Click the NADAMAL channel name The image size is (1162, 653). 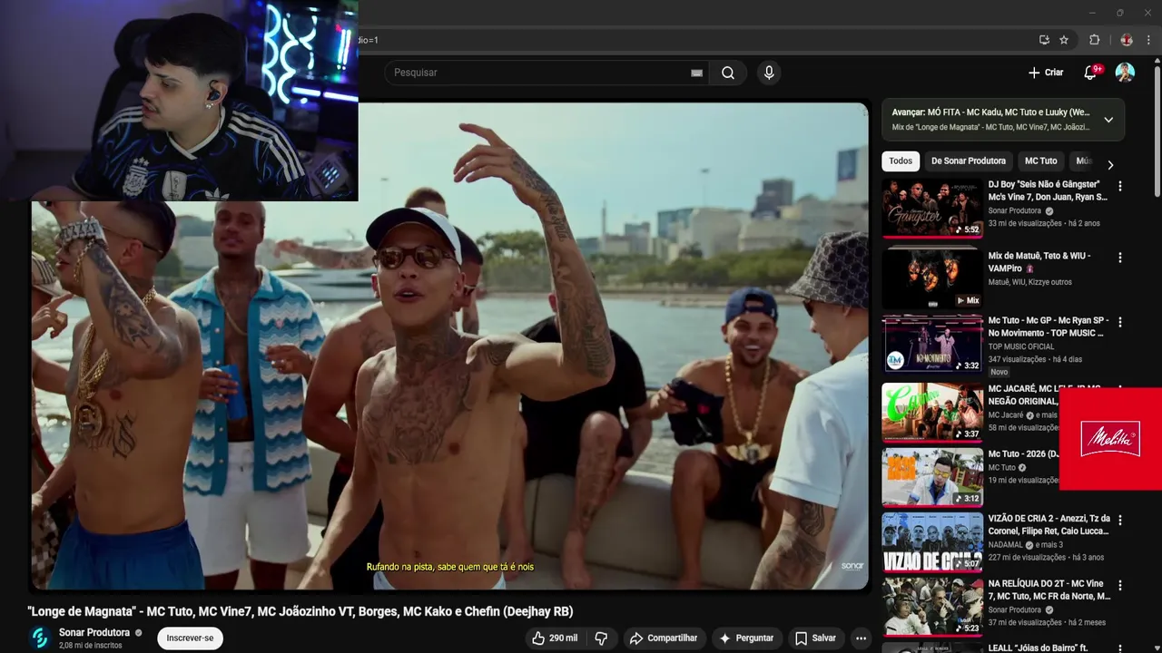[1007, 545]
